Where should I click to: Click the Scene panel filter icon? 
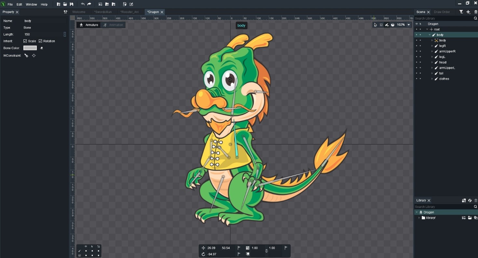(x=461, y=12)
